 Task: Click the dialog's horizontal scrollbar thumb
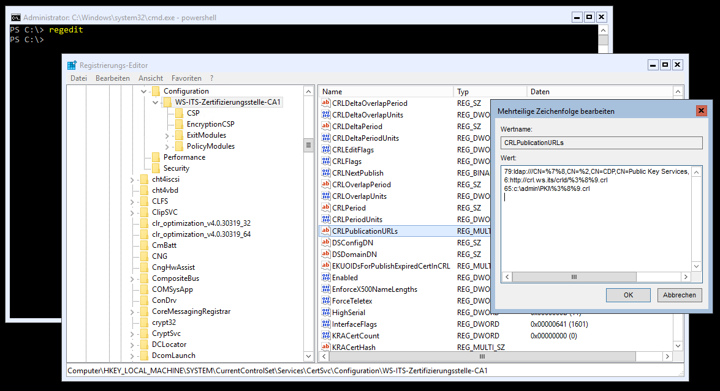coord(574,277)
